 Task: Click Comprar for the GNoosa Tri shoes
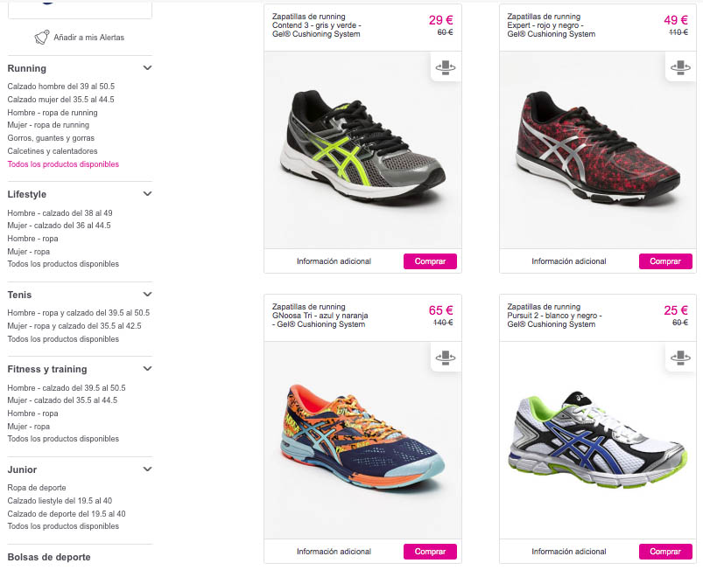[430, 551]
